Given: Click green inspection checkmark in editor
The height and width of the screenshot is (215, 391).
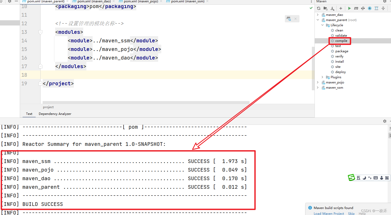Looking at the screenshot, I should point(311,8).
